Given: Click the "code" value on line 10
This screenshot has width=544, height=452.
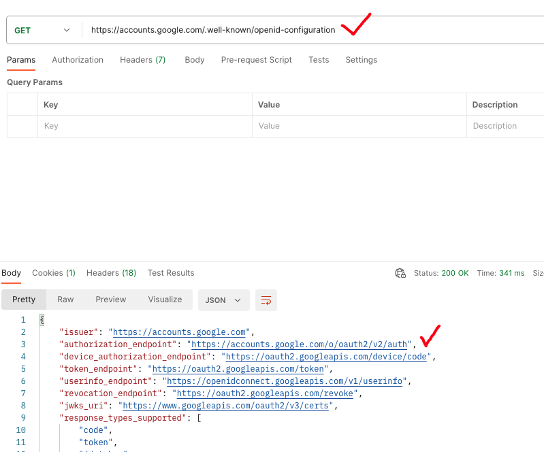Looking at the screenshot, I should (x=93, y=430).
